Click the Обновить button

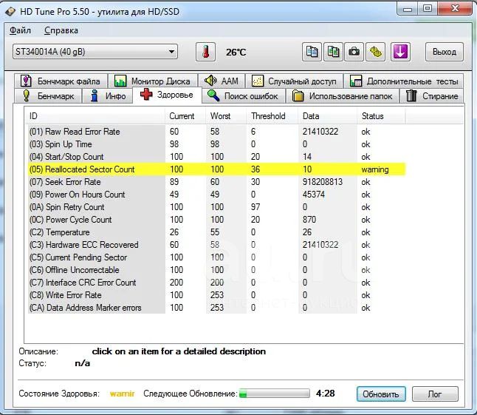[380, 394]
